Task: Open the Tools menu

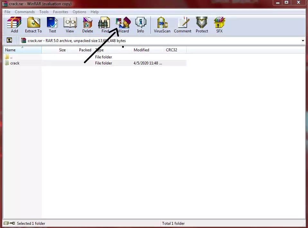Action: 44,12
